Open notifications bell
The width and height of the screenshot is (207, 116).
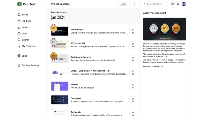178,4
